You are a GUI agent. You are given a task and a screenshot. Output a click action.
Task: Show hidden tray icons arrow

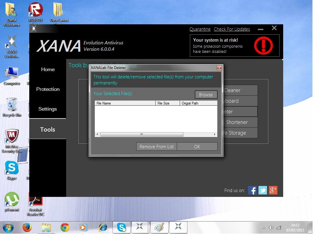pyautogui.click(x=264, y=228)
